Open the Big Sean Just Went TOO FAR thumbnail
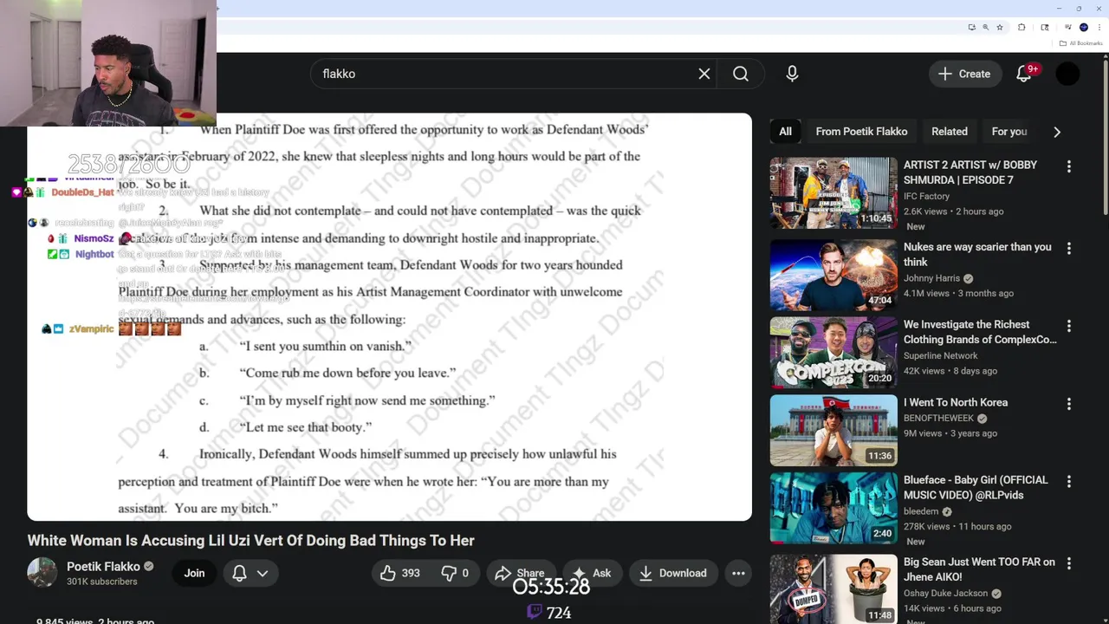 click(833, 588)
